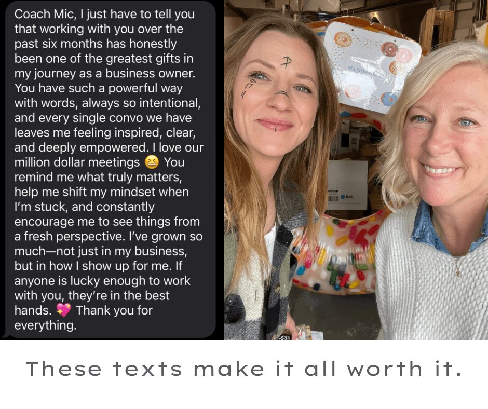Image resolution: width=488 pixels, height=409 pixels.
Task: Click the blue donut on the sign
Action: coord(389,99)
